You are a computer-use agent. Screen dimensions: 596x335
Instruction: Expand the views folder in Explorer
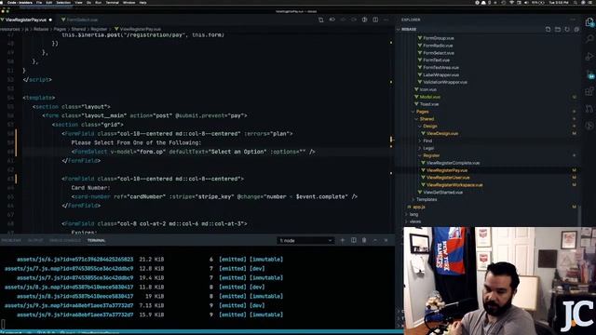[x=415, y=221]
